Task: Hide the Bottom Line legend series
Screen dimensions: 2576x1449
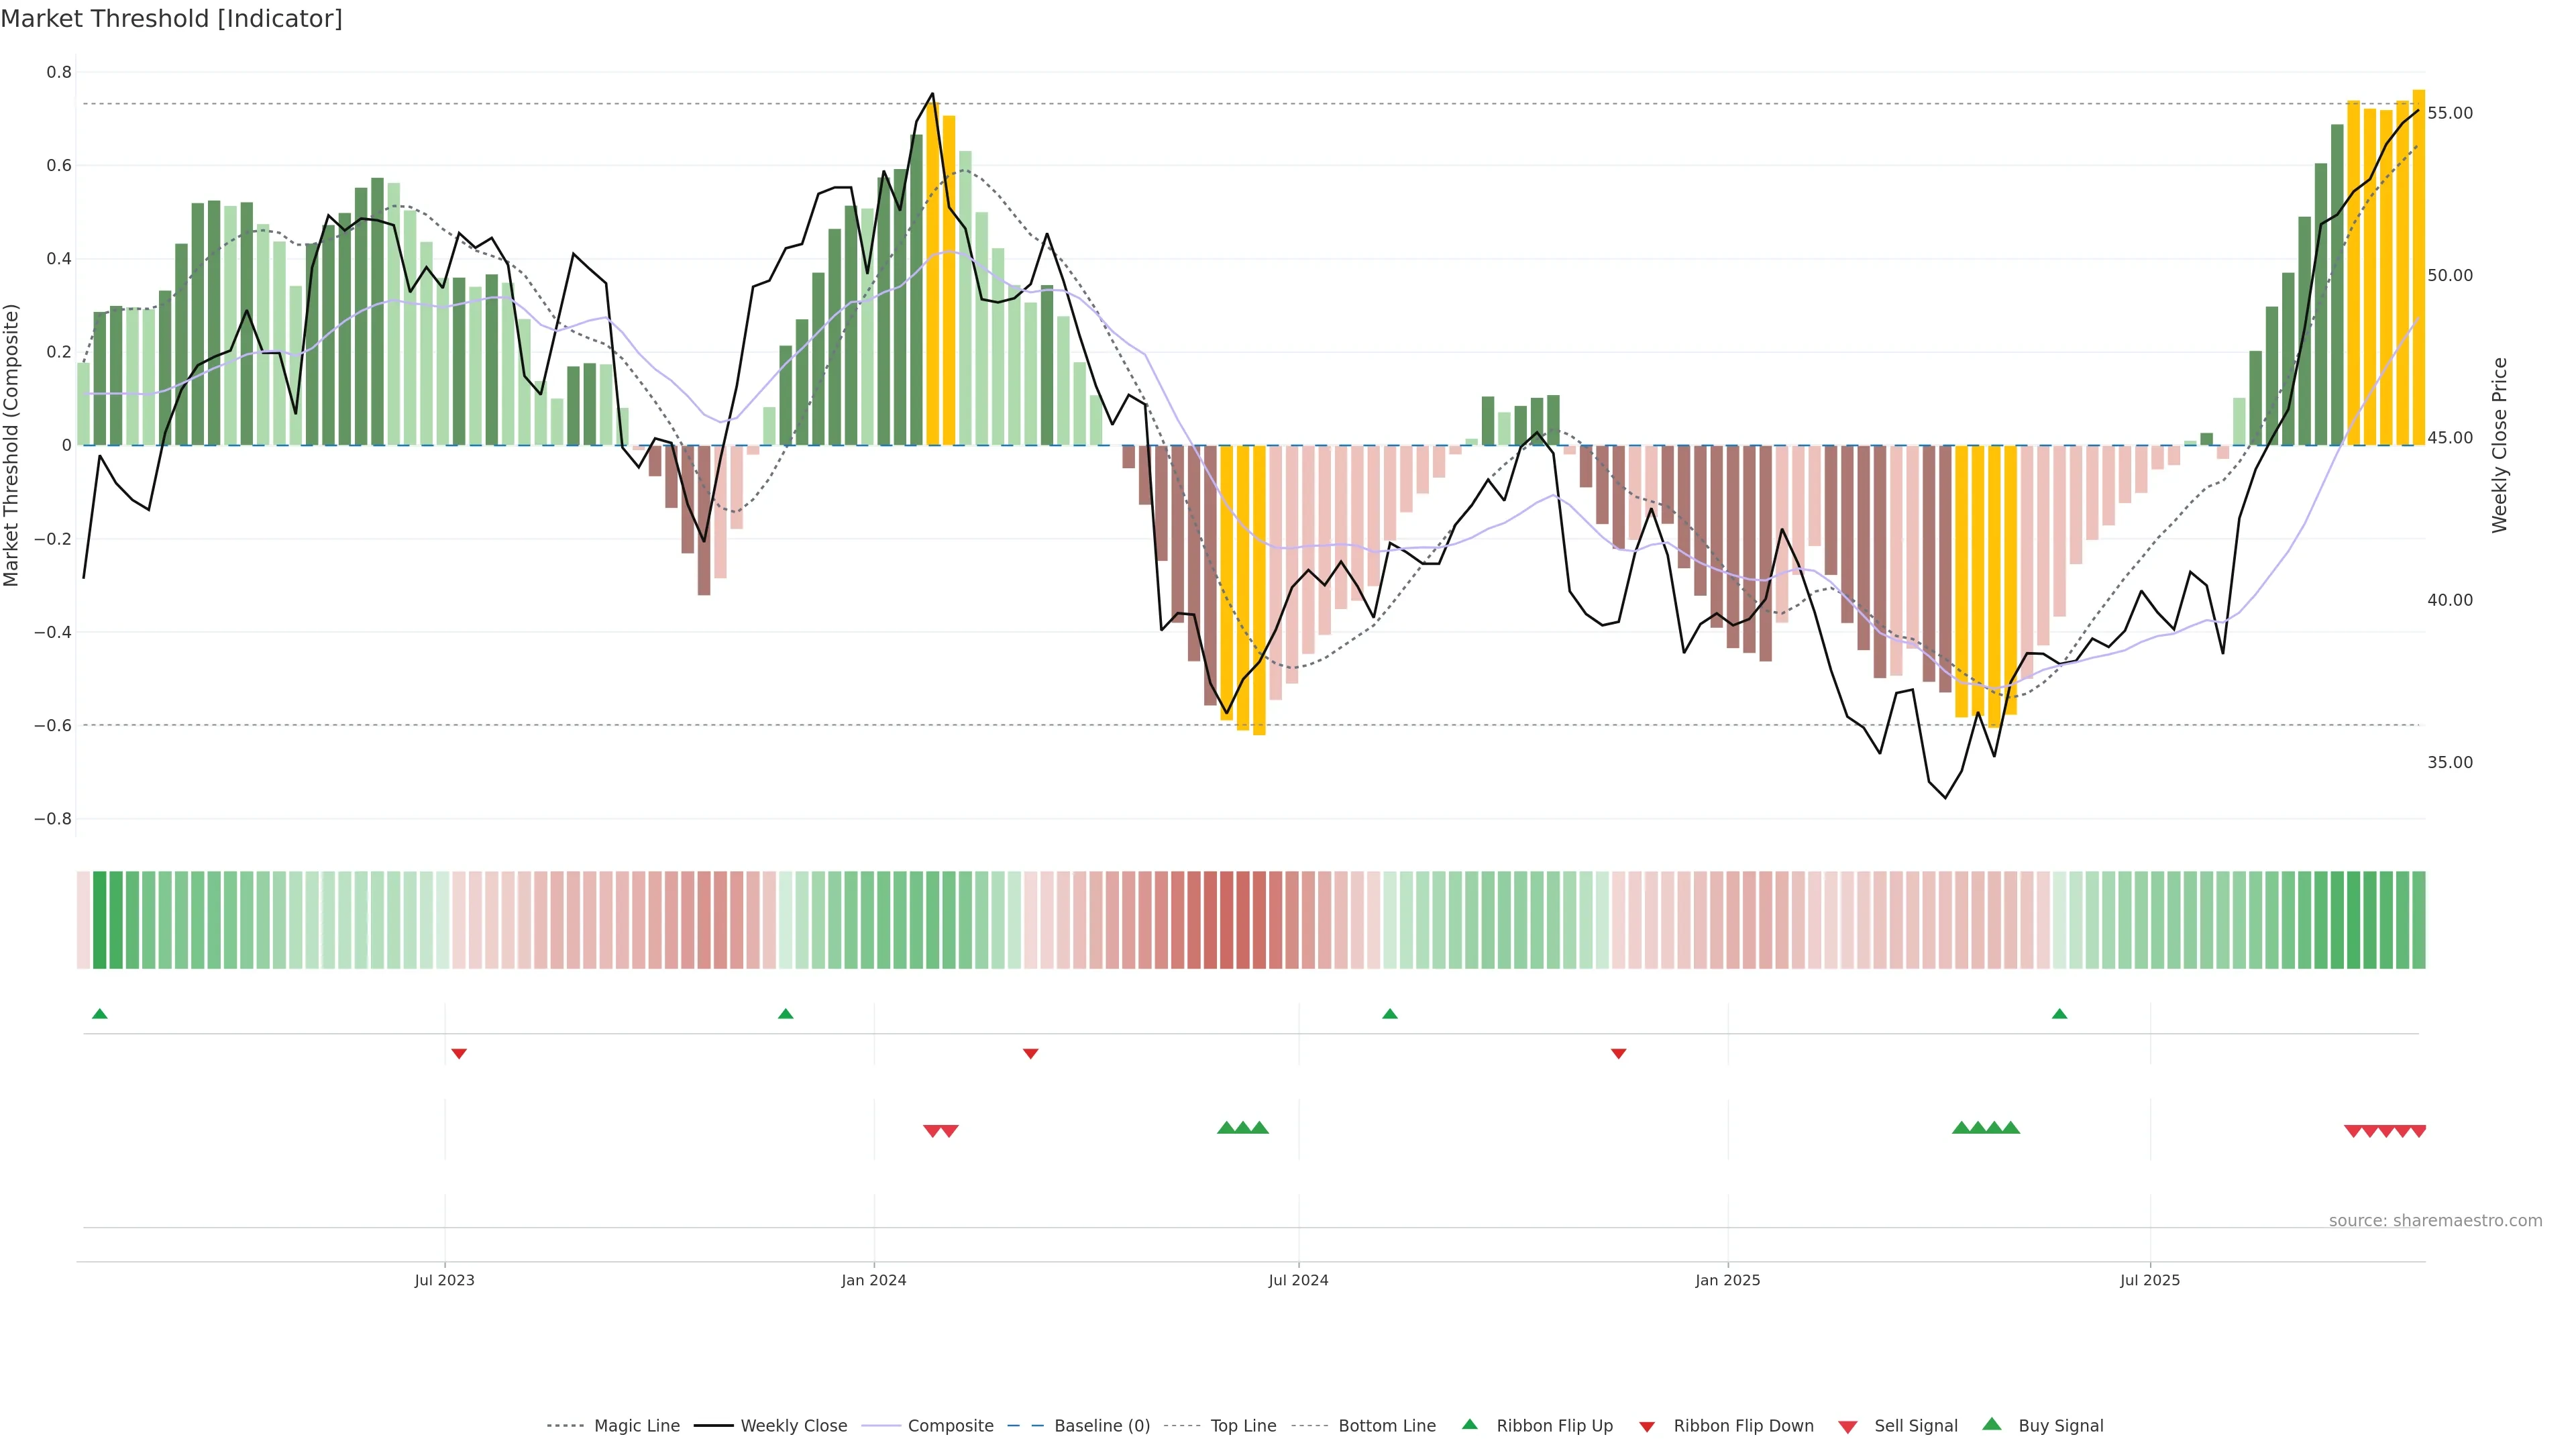Action: coord(1386,1425)
